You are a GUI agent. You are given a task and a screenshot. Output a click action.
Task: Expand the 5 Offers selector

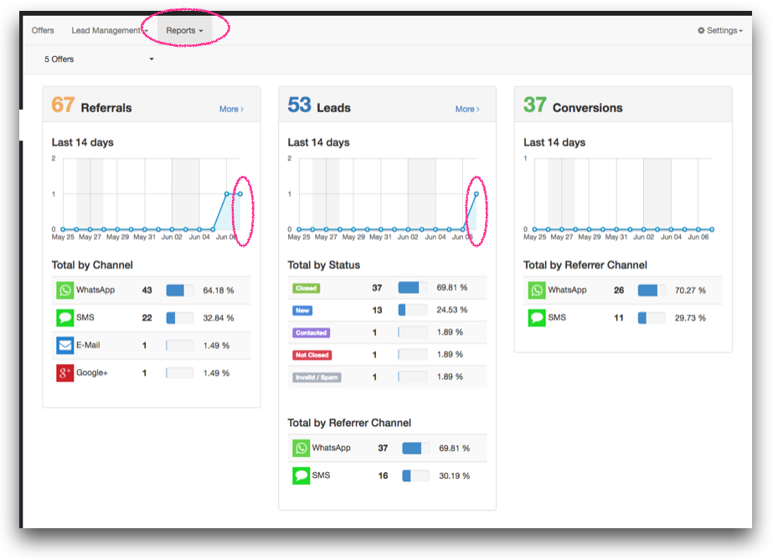(99, 59)
